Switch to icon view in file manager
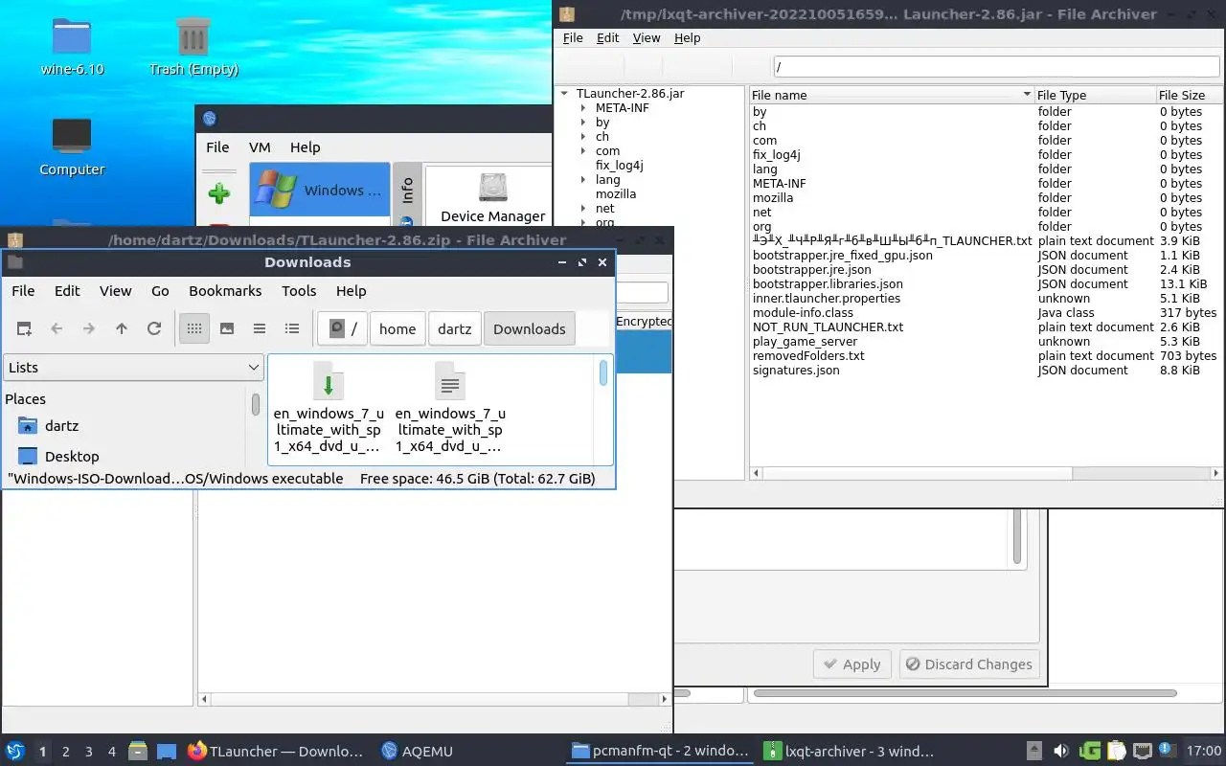 click(x=194, y=328)
